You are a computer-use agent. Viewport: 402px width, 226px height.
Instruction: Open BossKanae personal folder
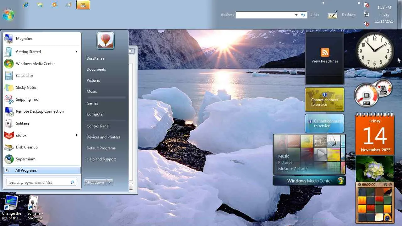[95, 58]
